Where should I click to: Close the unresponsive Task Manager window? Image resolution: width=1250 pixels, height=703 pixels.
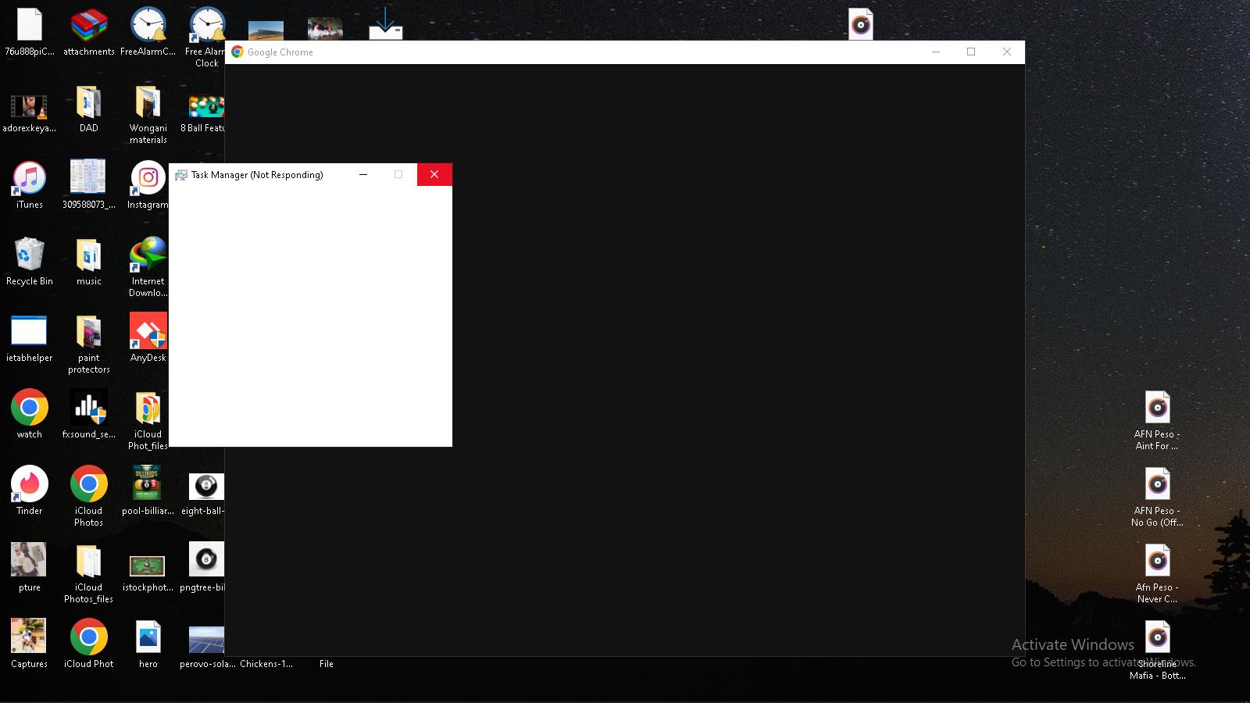pyautogui.click(x=434, y=174)
